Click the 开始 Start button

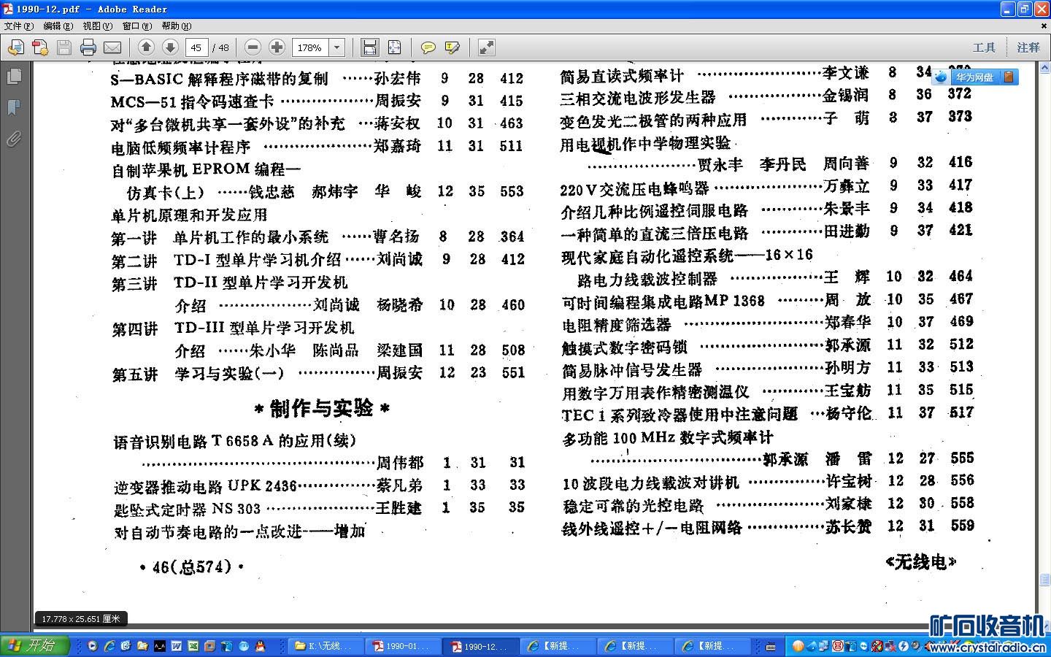[x=35, y=646]
